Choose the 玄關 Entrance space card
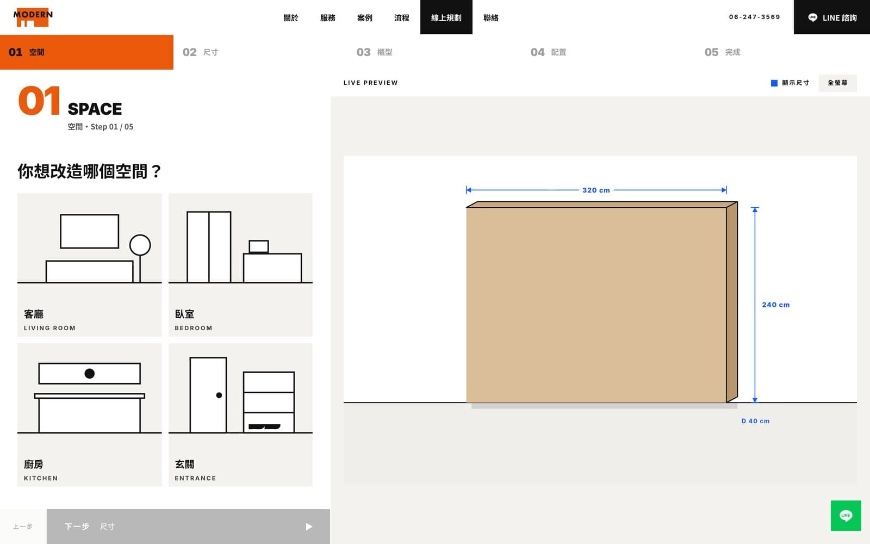The width and height of the screenshot is (870, 544). [x=240, y=415]
